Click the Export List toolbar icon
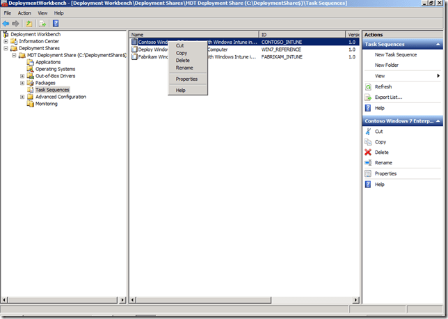This screenshot has height=319, width=448. pos(42,24)
